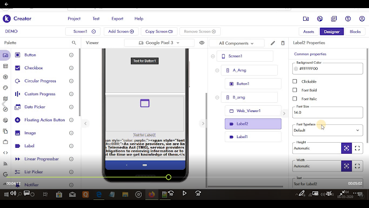This screenshot has height=208, width=369.
Task: Select Button in the Palette
Action: [30, 55]
